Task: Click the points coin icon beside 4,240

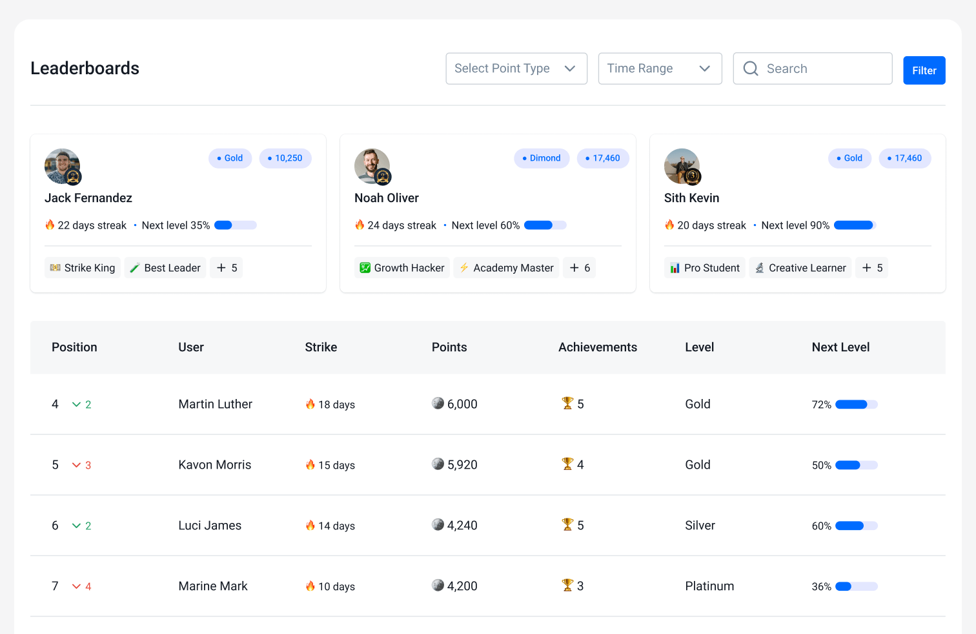Action: (x=438, y=525)
